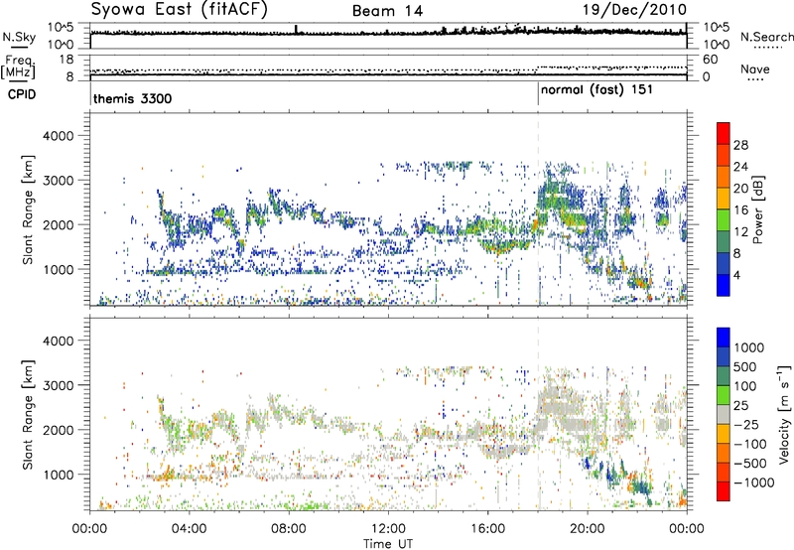Click the 'Syowa East (fitACF)' title text
The image size is (794, 550).
point(179,9)
